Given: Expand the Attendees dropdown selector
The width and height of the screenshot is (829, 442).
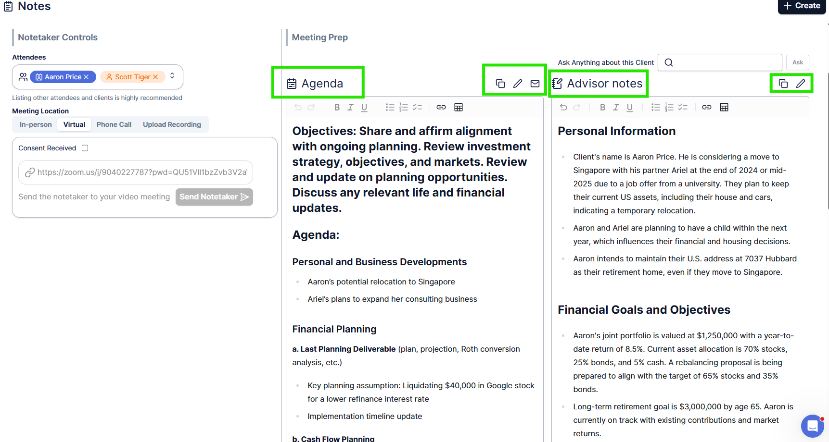Looking at the screenshot, I should tap(172, 76).
